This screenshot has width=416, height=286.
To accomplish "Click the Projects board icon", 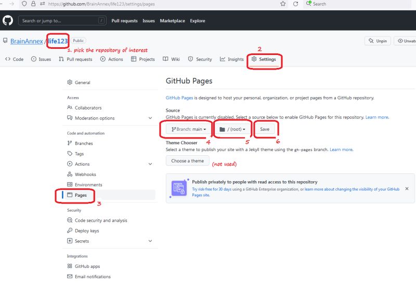I will (134, 59).
